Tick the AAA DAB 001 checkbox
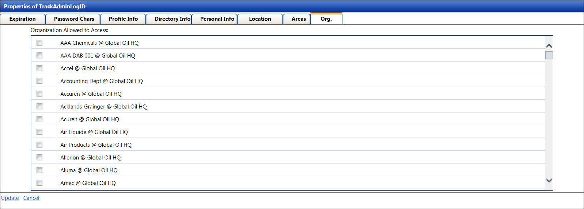The image size is (584, 209). pyautogui.click(x=39, y=55)
